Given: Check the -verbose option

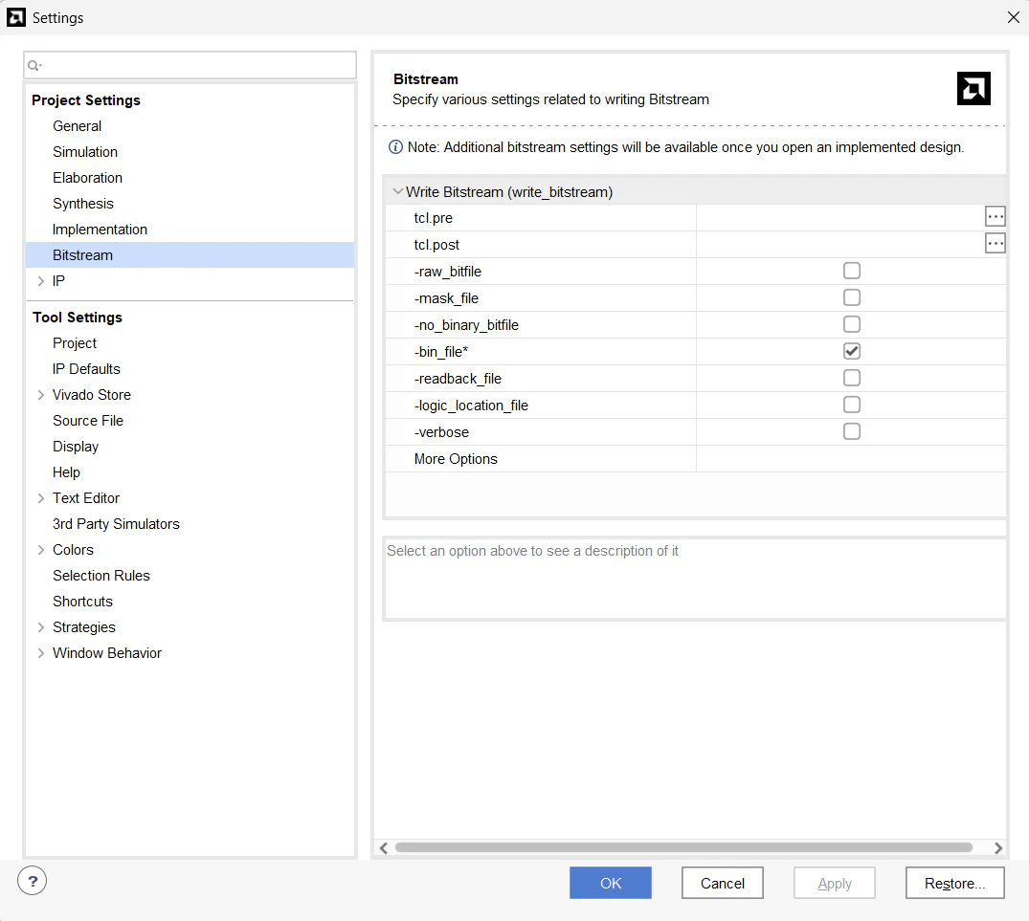Looking at the screenshot, I should [x=852, y=431].
